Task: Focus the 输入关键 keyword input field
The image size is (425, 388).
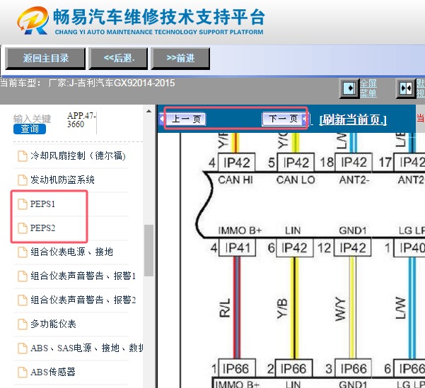Action: click(33, 119)
